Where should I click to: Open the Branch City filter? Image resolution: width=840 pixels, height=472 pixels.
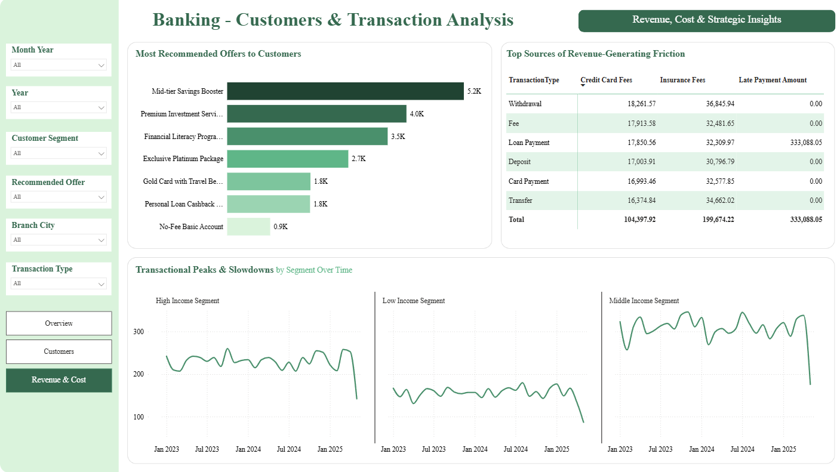click(59, 240)
